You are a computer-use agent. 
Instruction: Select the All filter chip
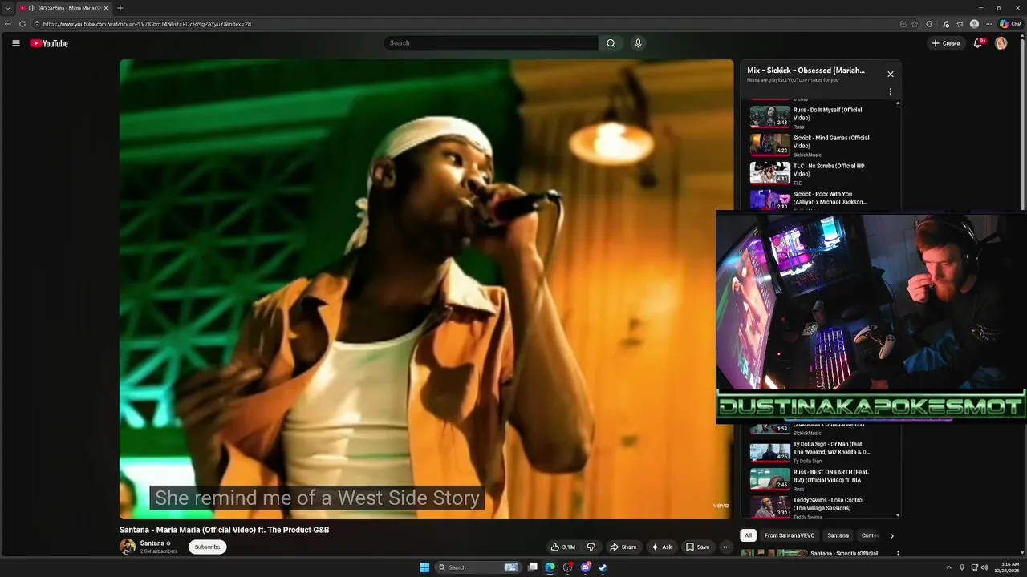coord(748,535)
